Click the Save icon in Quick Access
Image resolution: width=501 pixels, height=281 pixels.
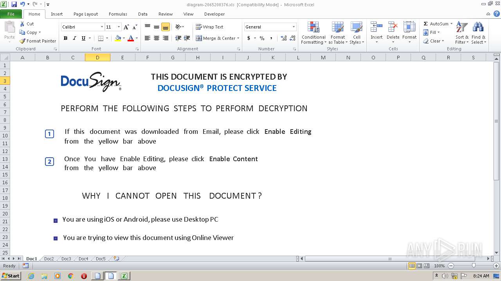pyautogui.click(x=14, y=4)
